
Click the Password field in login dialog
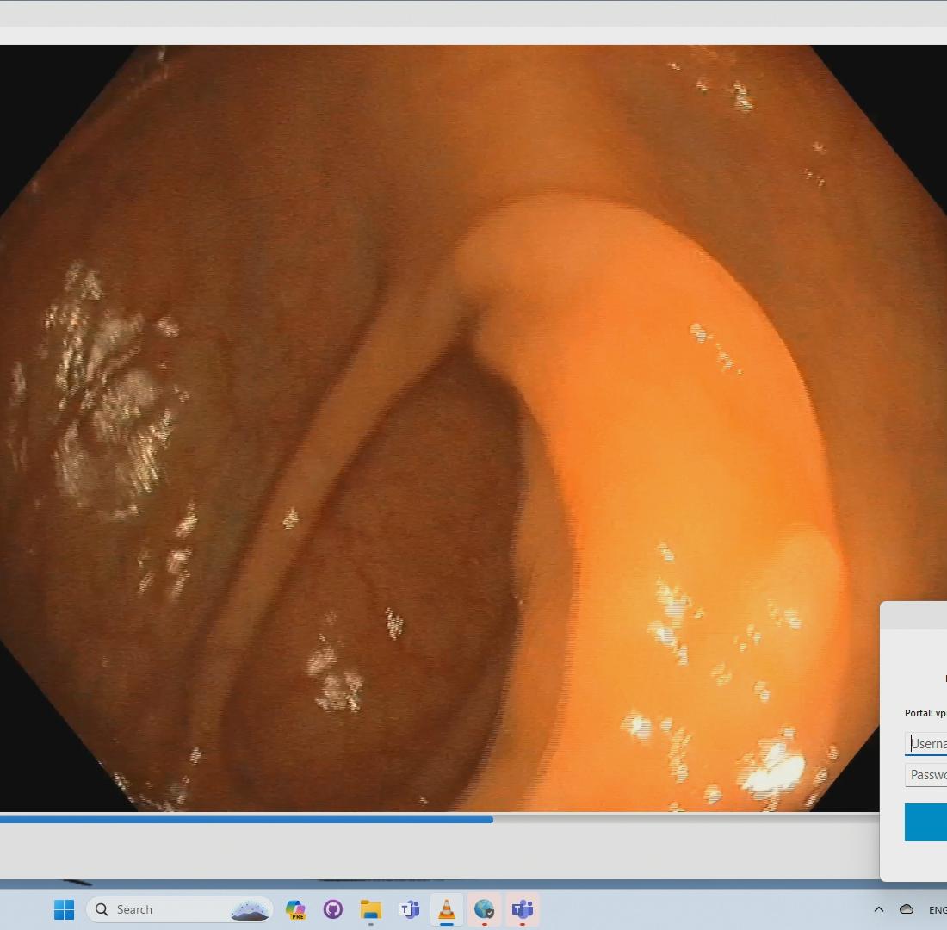coord(925,775)
